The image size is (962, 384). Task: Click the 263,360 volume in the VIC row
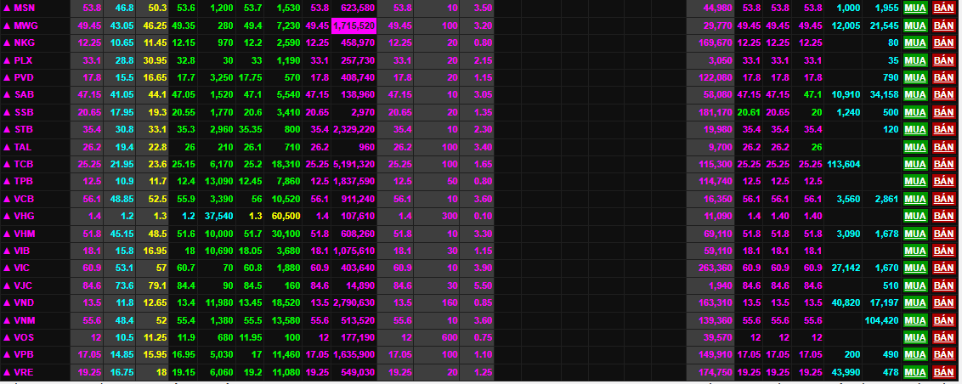[716, 268]
